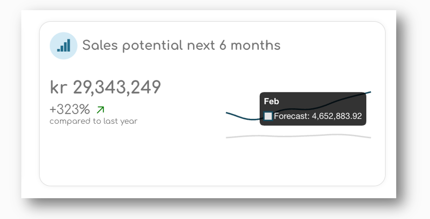Click 'compared to last year' caption
This screenshot has height=219, width=430.
point(93,121)
